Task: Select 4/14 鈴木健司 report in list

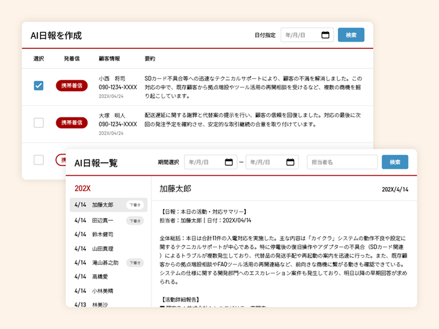Action: (109, 234)
